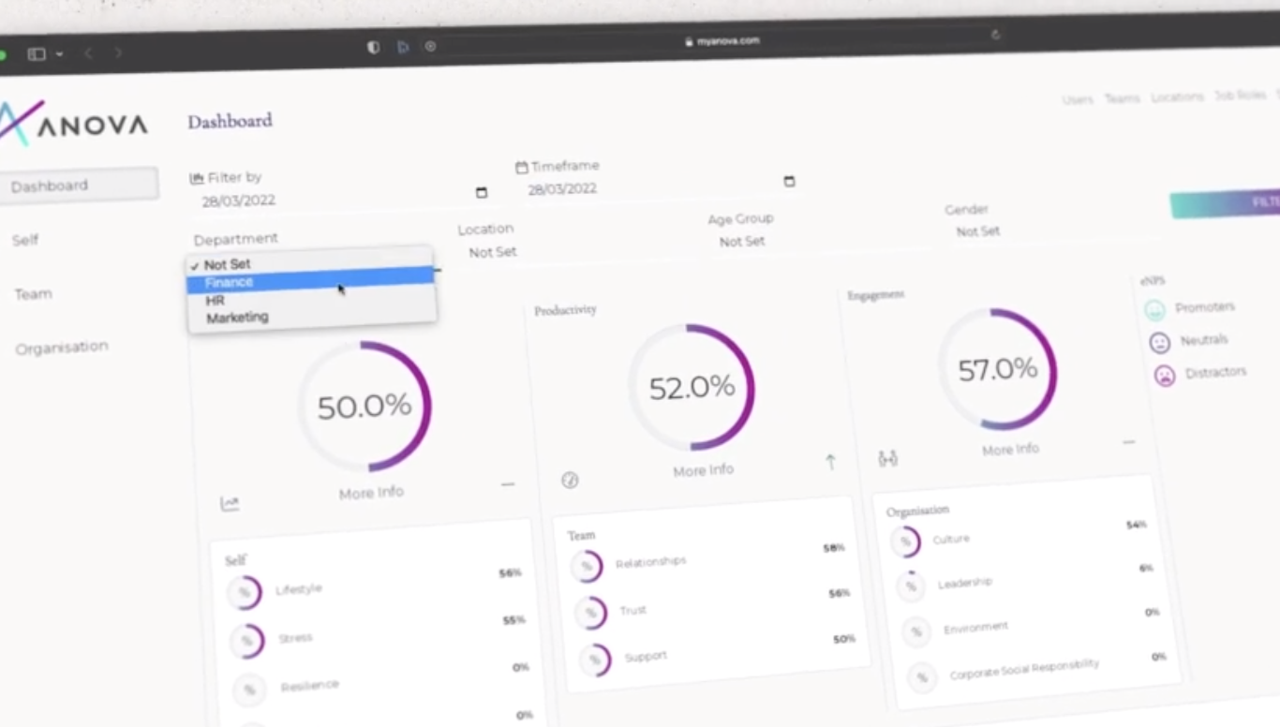Click the 57.0% Engagement progress ring
The image size is (1280, 727).
pyautogui.click(x=998, y=369)
